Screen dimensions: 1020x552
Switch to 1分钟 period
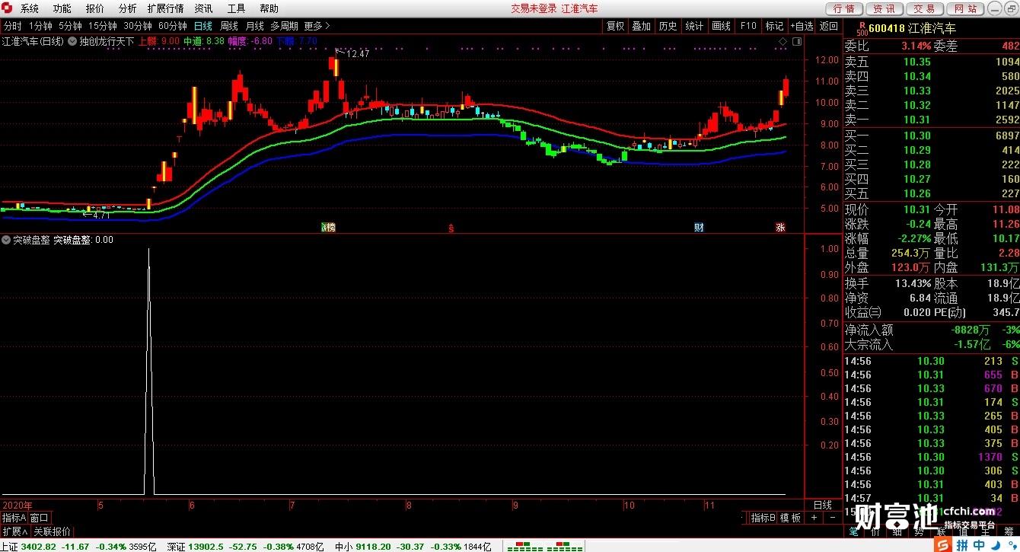[40, 26]
